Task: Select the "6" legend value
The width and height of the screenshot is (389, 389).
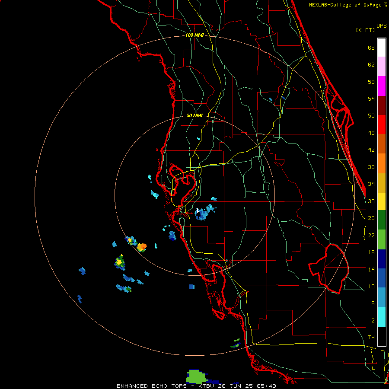Action: click(x=373, y=303)
